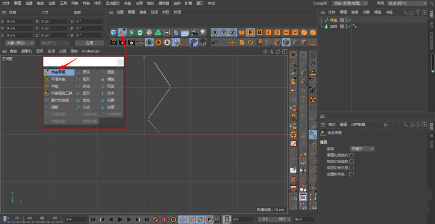Open the 渲染 main menu
435x224 pixels.
[177, 3]
